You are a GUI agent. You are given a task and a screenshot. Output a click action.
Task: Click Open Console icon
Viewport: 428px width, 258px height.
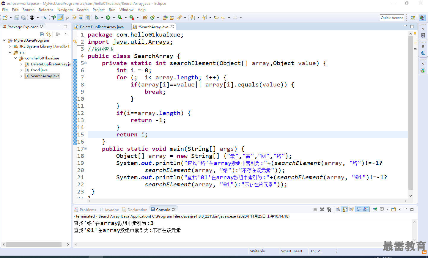click(394, 209)
